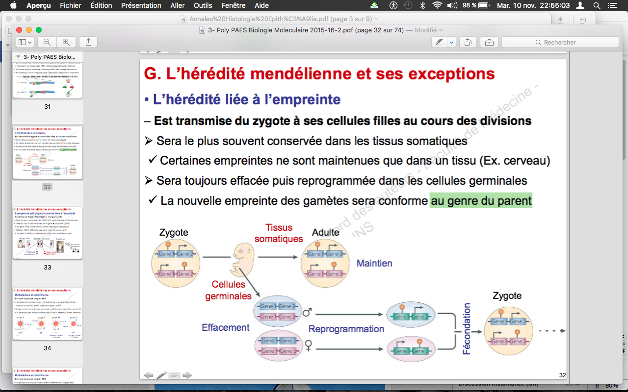Open the title dropdown next to Modifié

[441, 30]
